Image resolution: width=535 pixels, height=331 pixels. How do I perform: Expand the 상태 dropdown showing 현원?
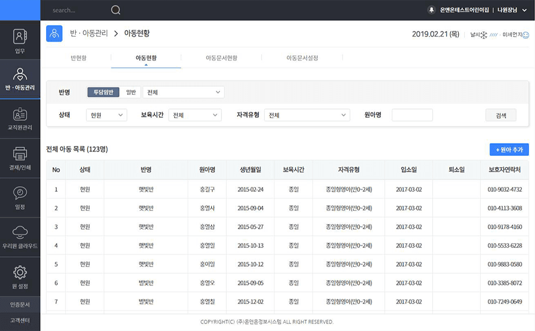[x=106, y=115]
